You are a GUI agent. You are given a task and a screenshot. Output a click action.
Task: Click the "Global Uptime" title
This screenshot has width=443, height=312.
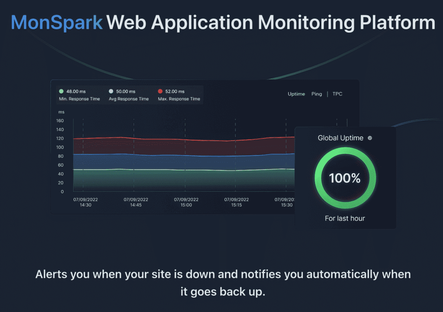340,138
